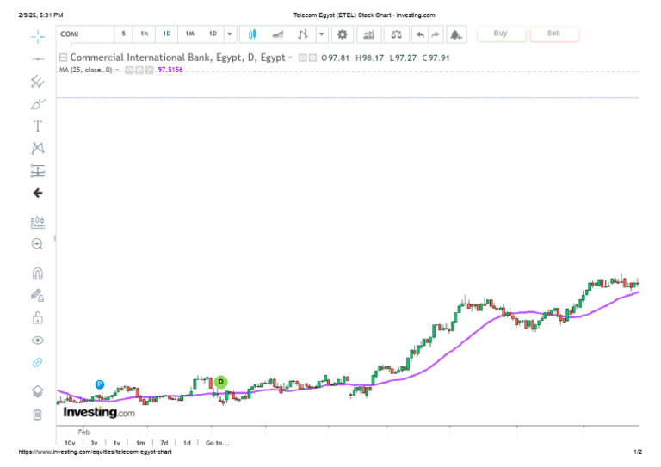The width and height of the screenshot is (661, 467).
Task: Undo the last chart action
Action: click(x=420, y=34)
